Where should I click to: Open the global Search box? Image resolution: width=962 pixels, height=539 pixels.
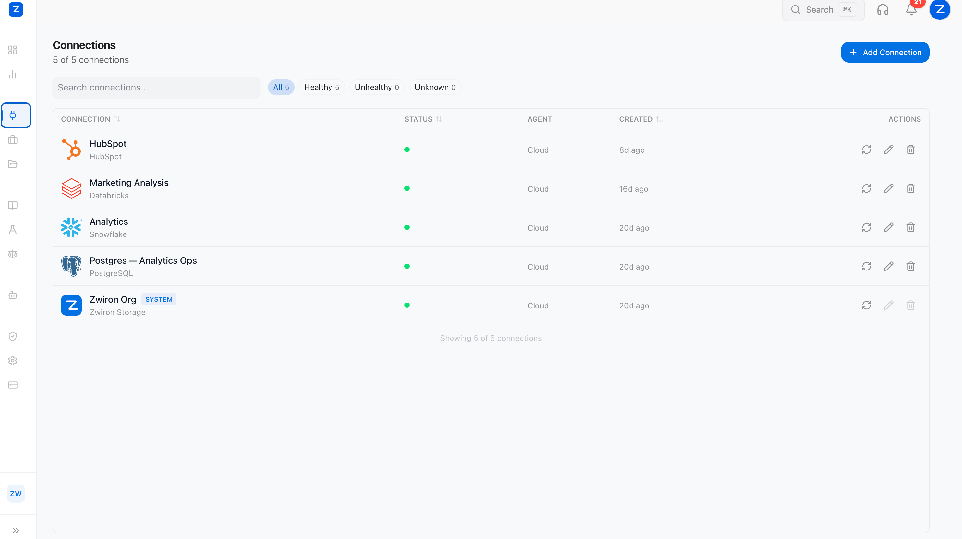(x=823, y=10)
